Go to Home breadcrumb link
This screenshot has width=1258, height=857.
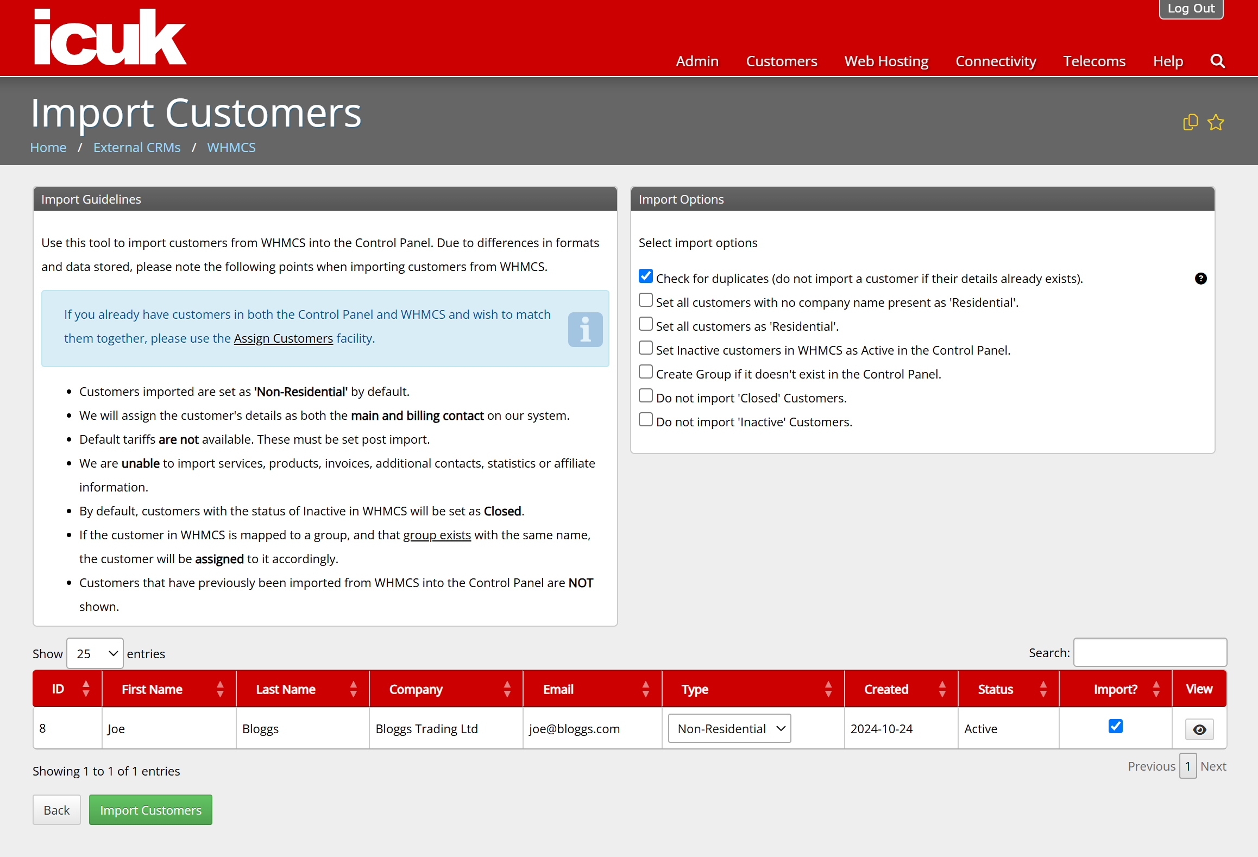(x=48, y=147)
